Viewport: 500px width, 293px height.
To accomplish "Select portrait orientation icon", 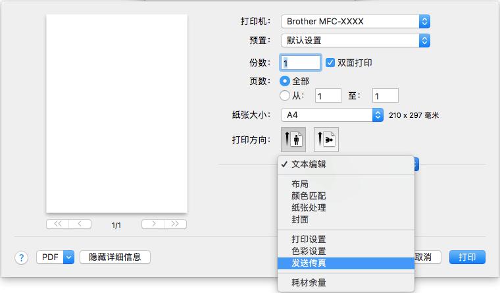I will 293,139.
